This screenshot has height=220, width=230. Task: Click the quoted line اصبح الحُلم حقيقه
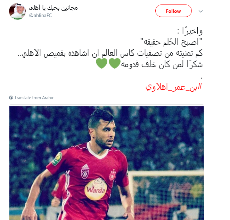pyautogui.click(x=171, y=42)
